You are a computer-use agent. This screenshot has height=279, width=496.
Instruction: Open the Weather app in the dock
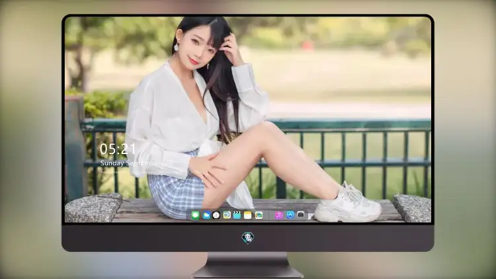206,216
